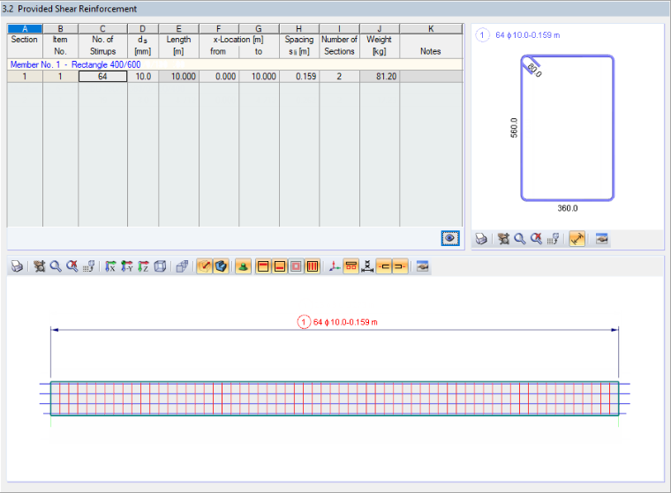Toggle the reinforcement item labels button

(x=351, y=266)
